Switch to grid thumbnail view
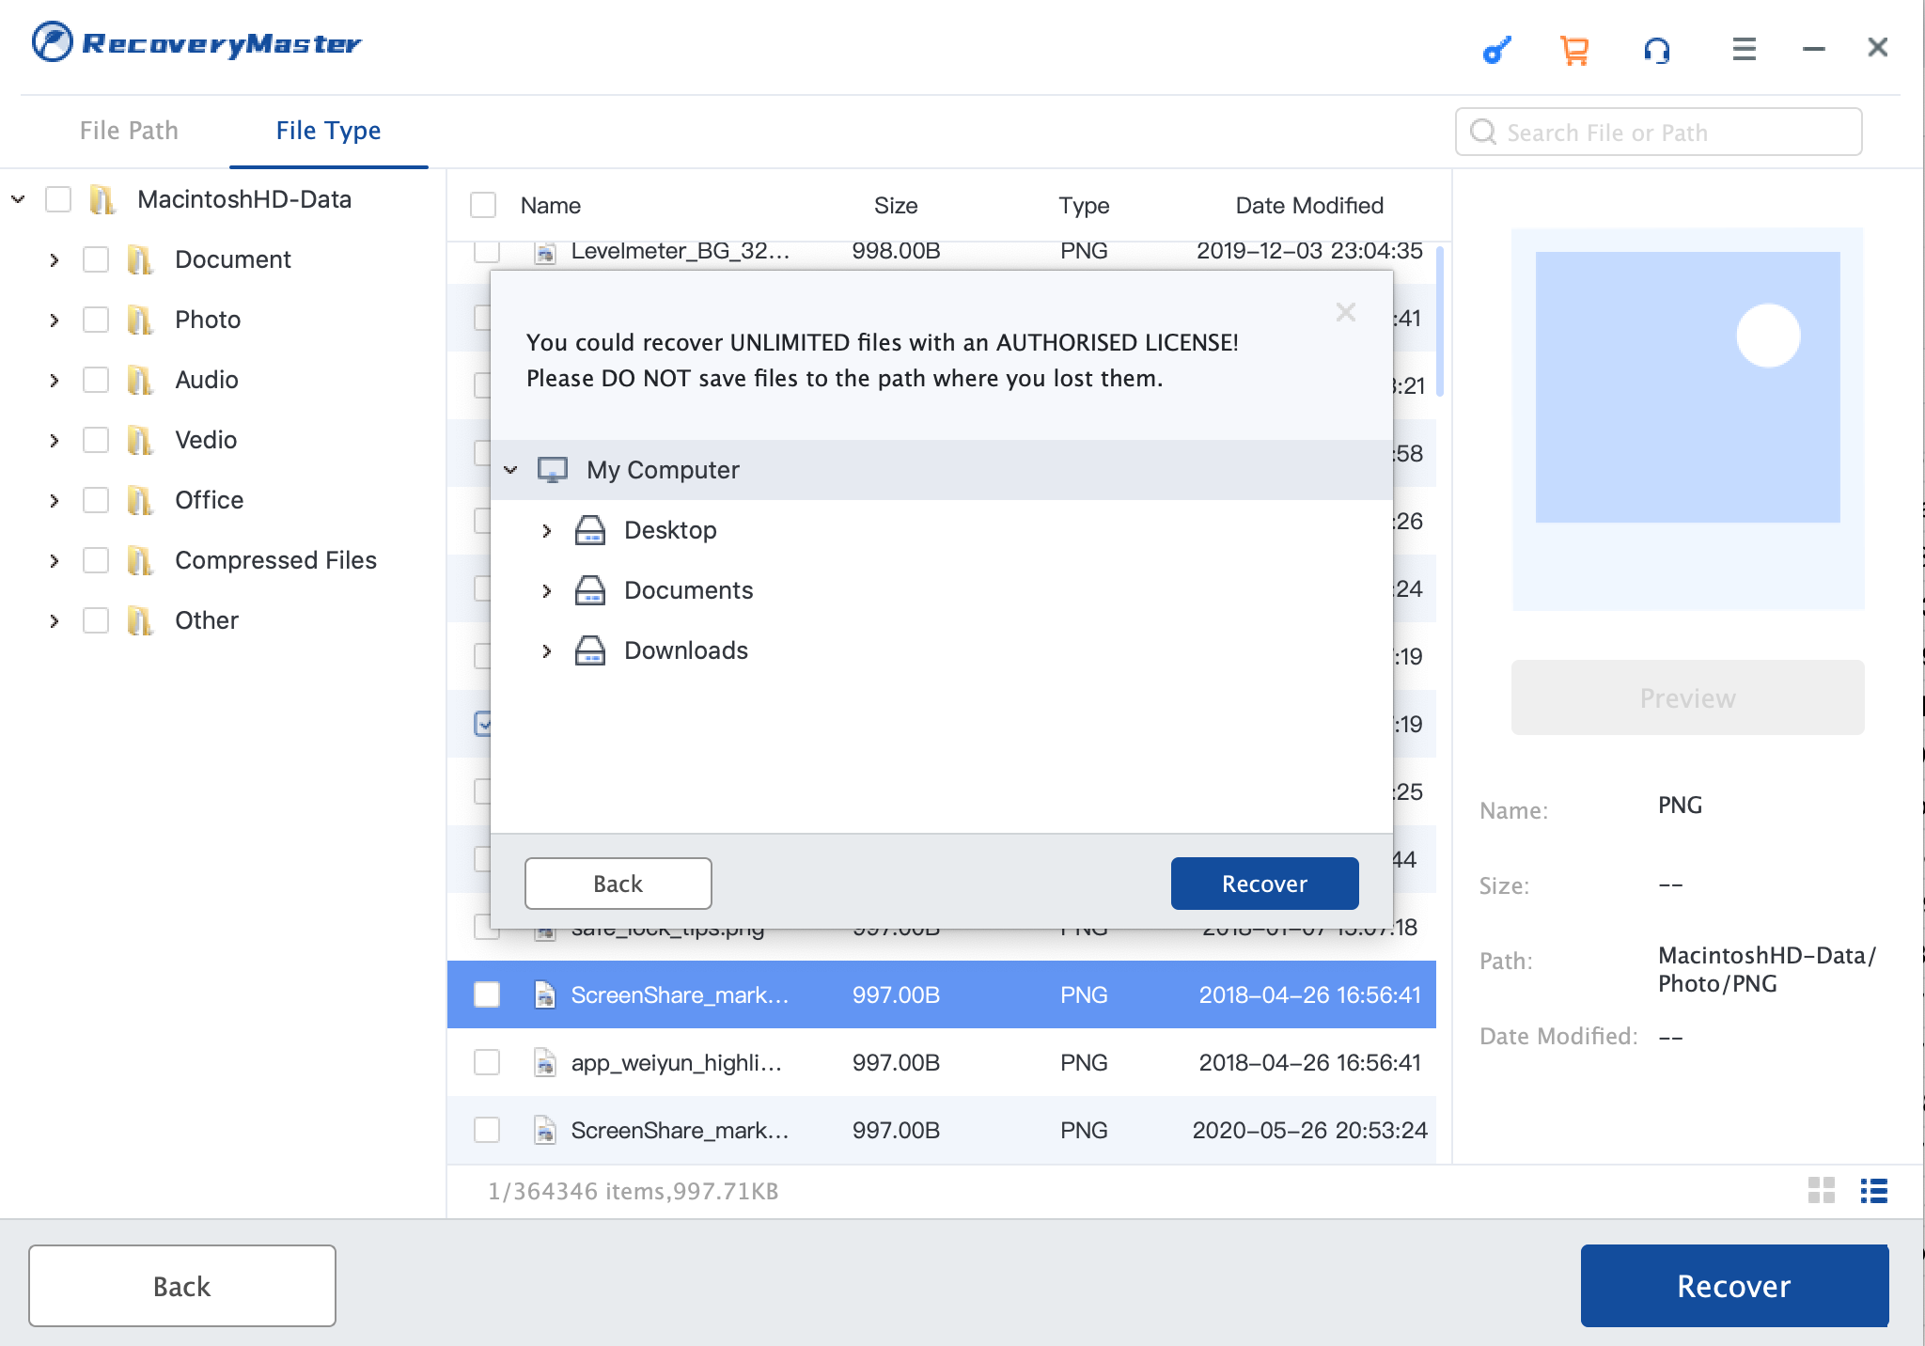Screen dimensions: 1925x1346 point(1822,1191)
